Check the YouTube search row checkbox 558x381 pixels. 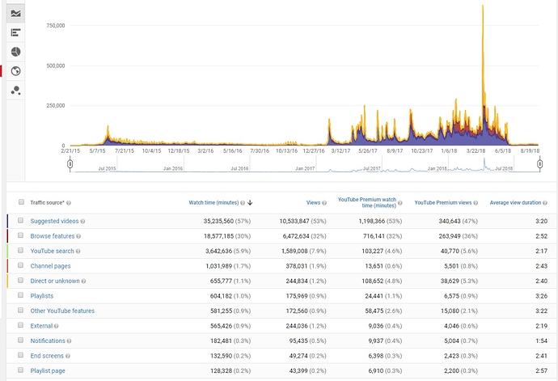pyautogui.click(x=21, y=250)
